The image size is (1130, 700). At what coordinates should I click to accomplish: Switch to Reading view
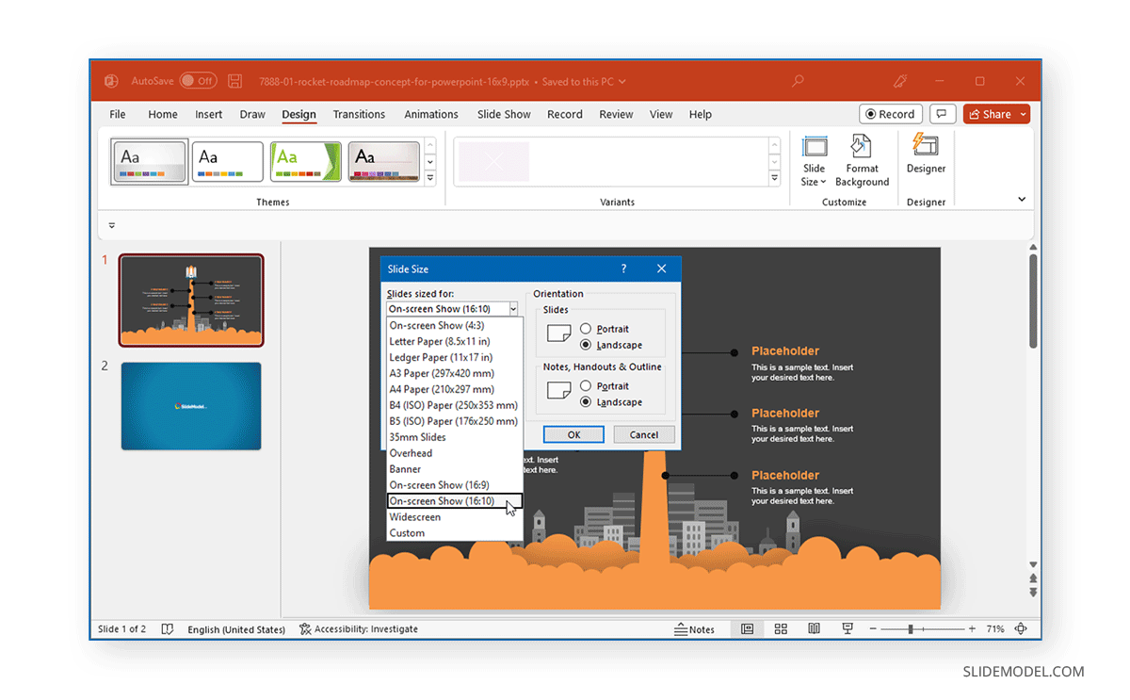(814, 628)
